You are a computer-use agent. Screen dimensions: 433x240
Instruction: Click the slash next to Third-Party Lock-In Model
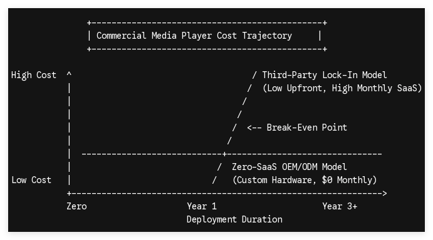click(x=254, y=75)
